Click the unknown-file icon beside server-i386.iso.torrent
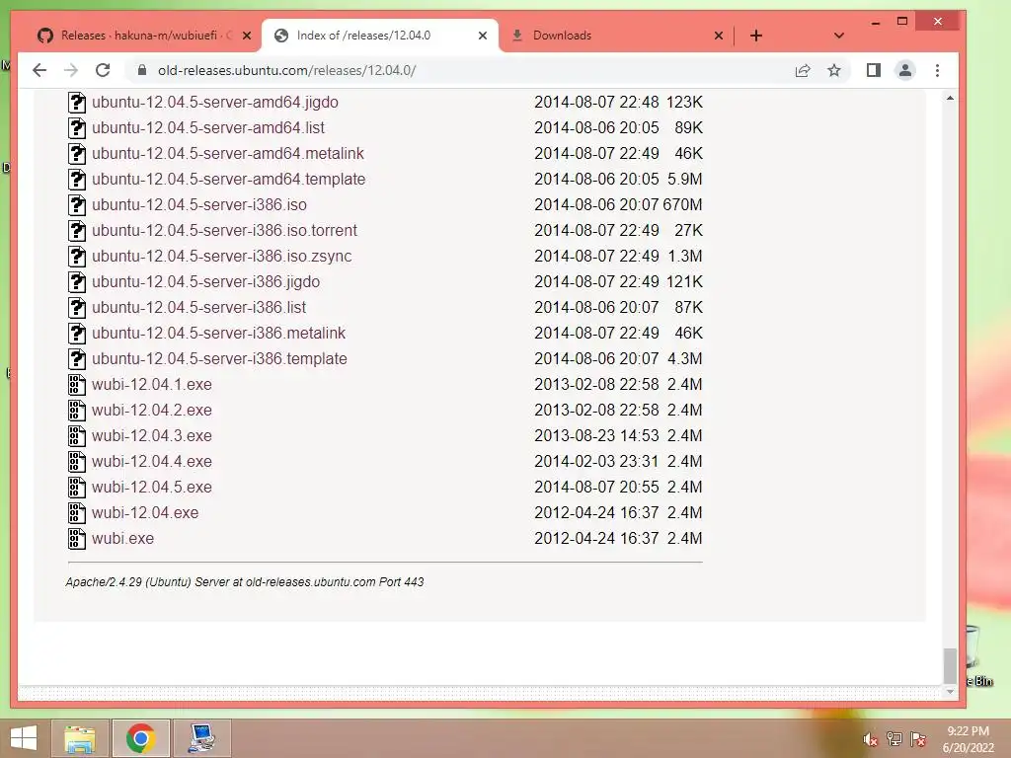 pos(77,230)
